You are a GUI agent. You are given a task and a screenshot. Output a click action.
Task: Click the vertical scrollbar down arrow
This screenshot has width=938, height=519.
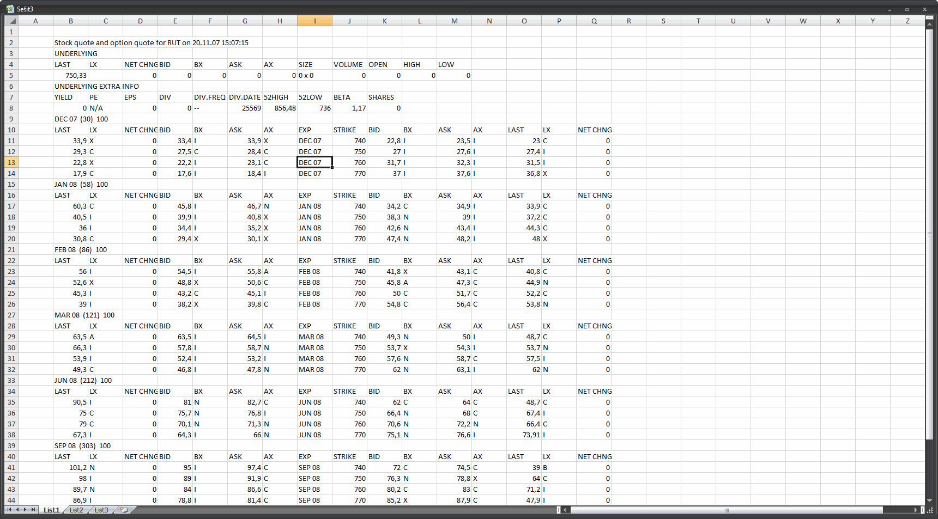930,500
